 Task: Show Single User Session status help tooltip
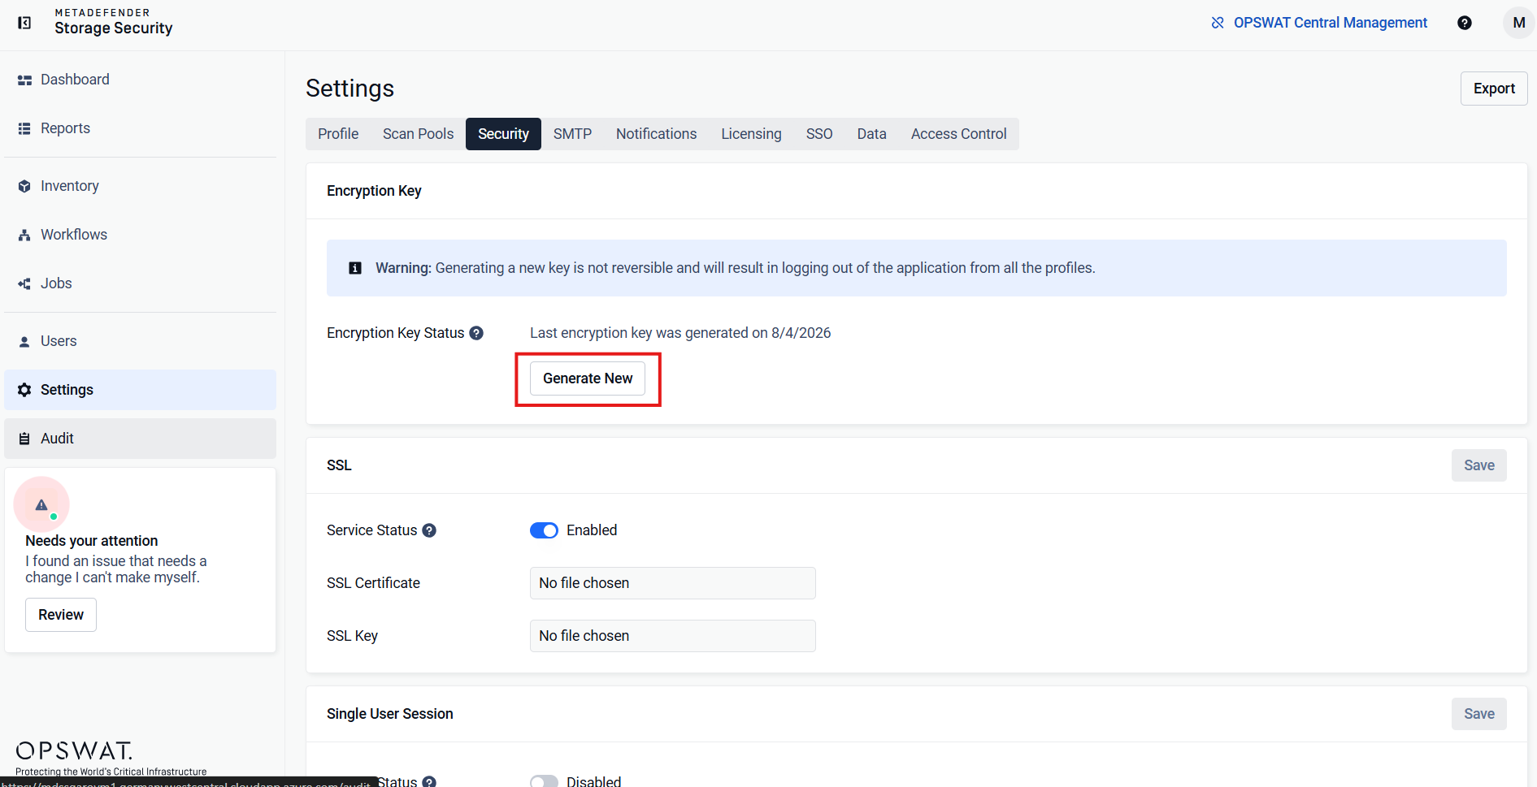(x=429, y=781)
